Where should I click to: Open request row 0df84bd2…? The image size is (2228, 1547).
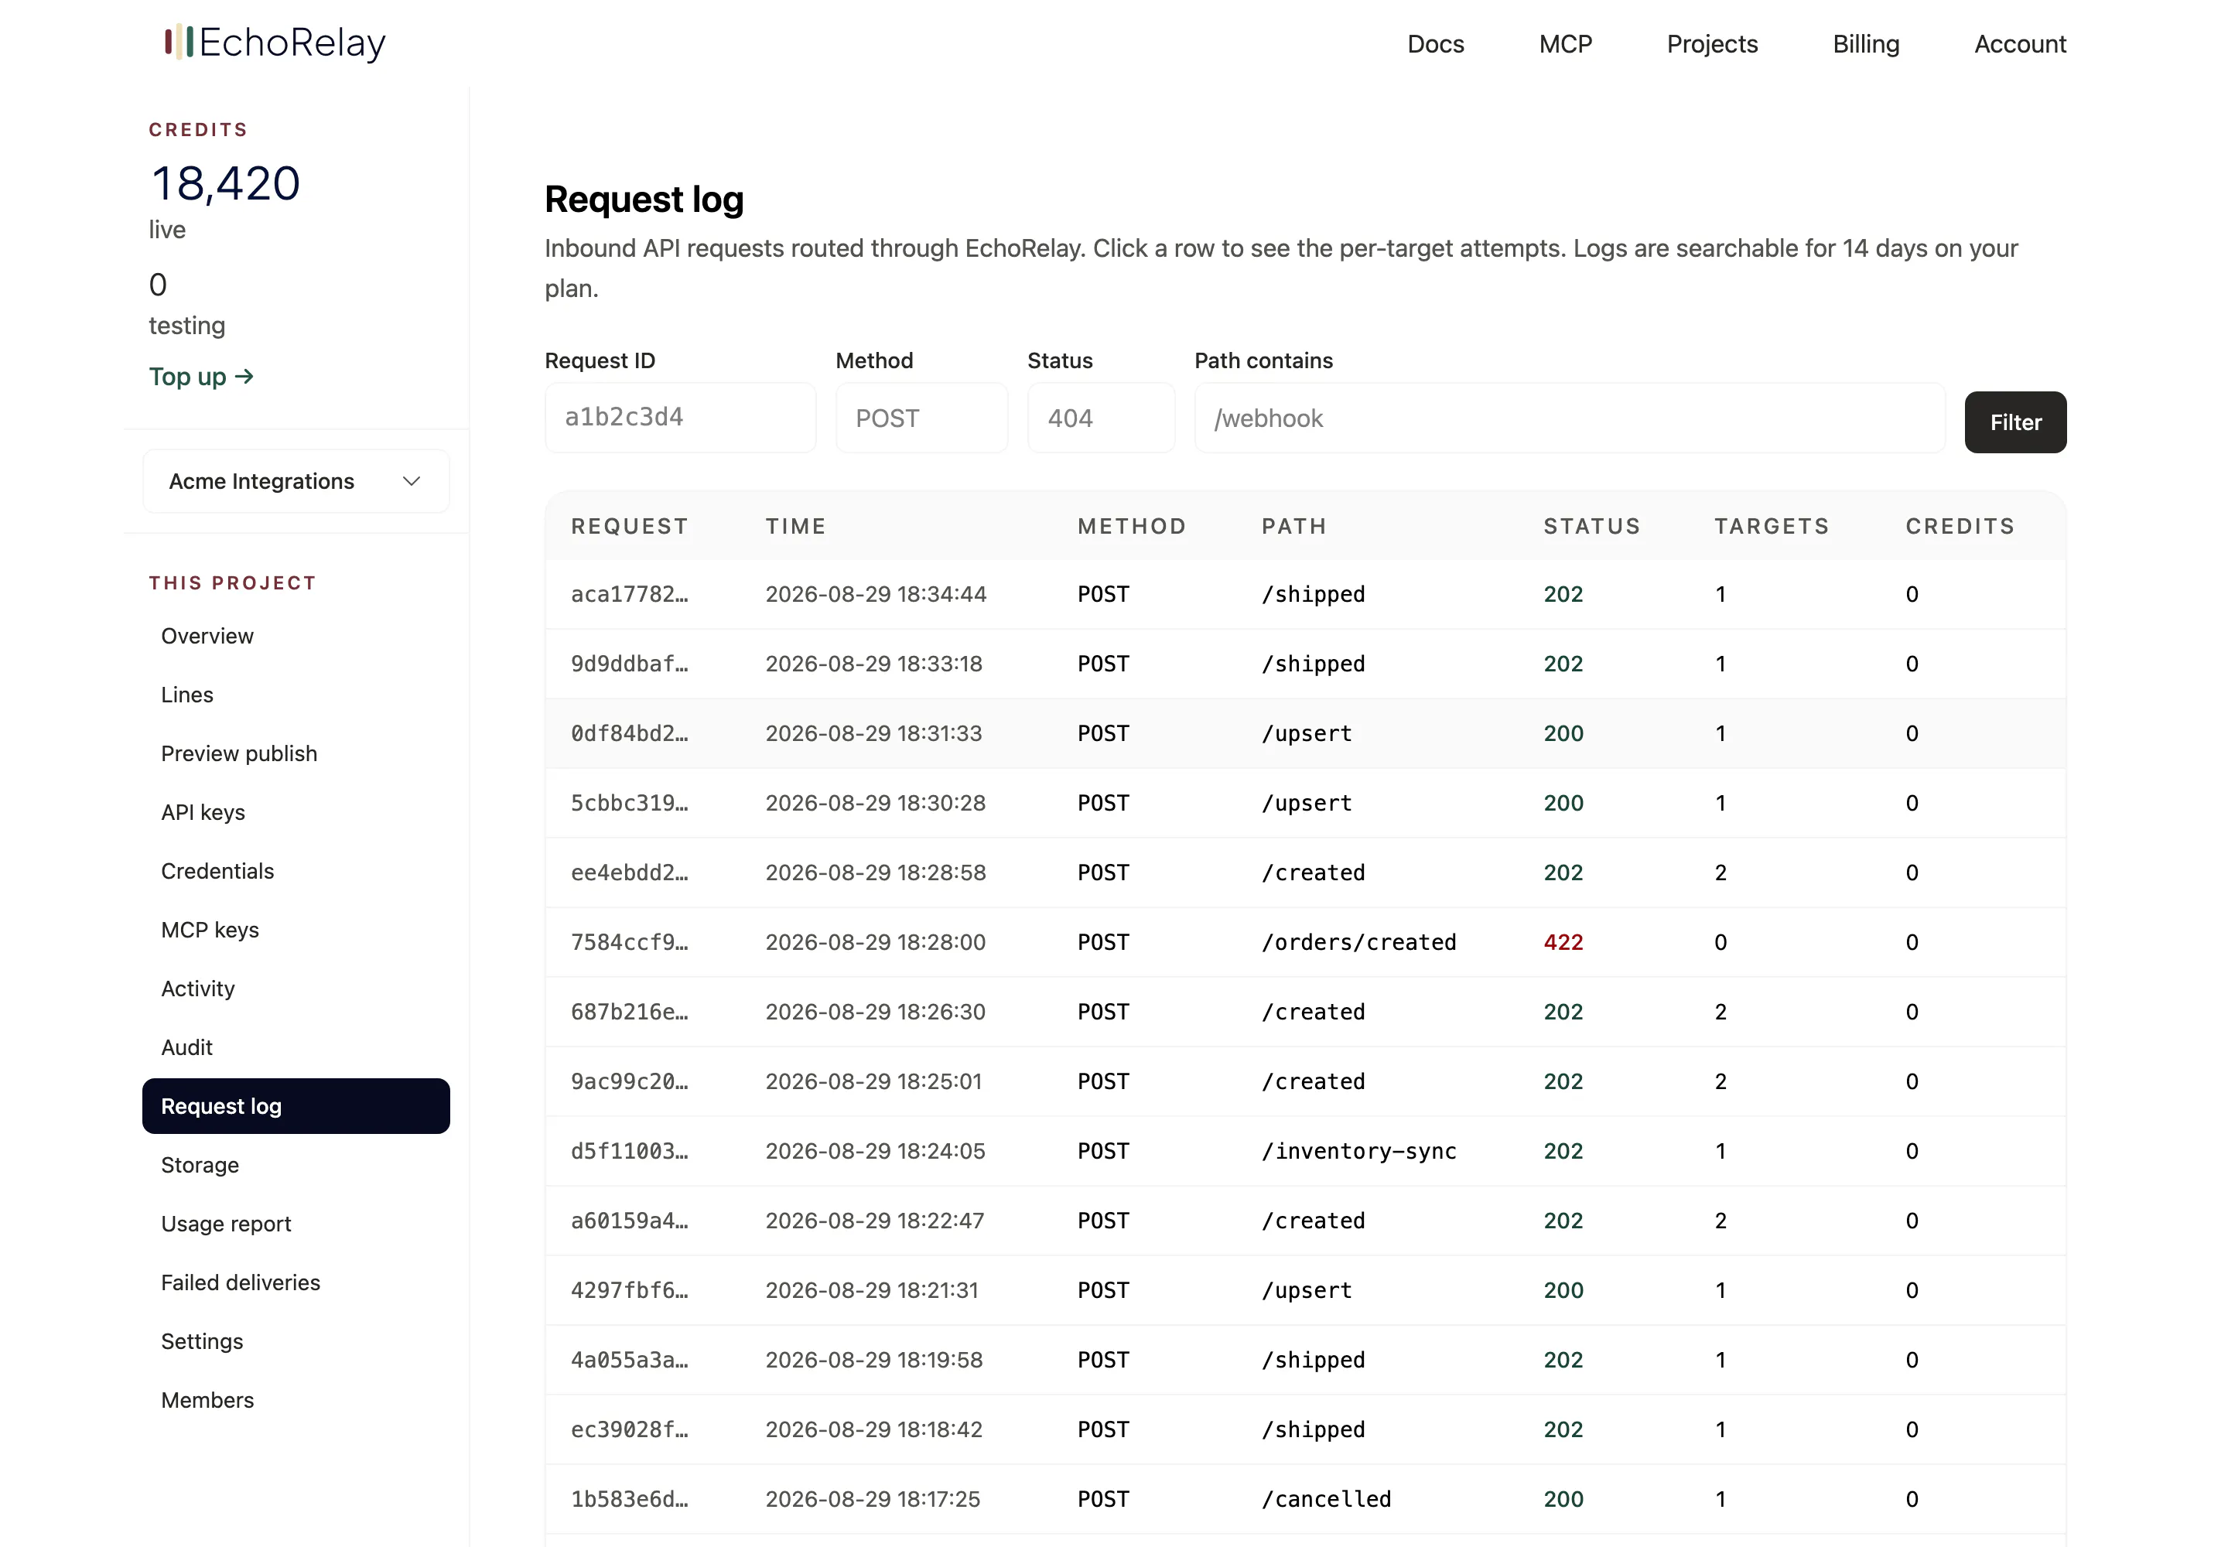click(1305, 734)
